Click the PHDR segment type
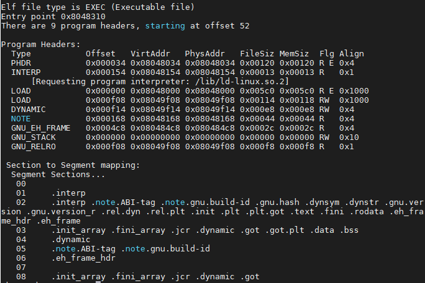The image size is (425, 283). 21,63
